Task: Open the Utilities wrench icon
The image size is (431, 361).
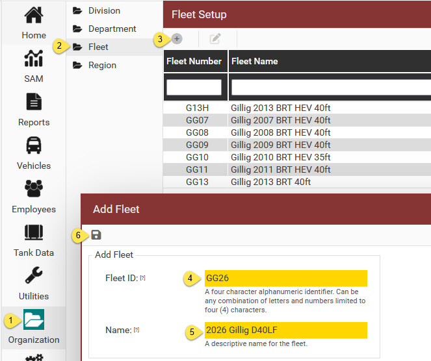Action: click(x=34, y=275)
